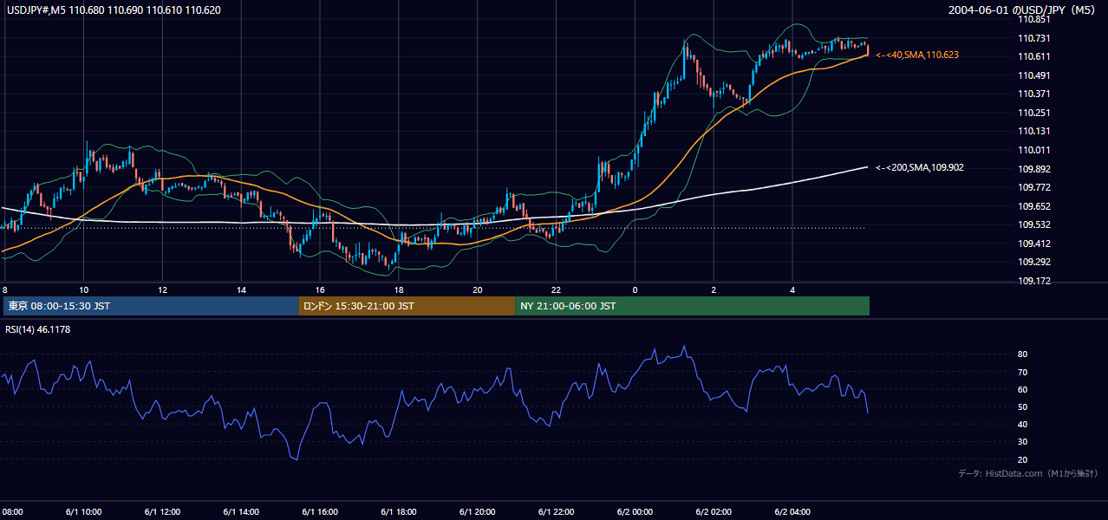1108x520 pixels.
Task: Click the 6/2 02:00 time label
Action: click(x=714, y=511)
